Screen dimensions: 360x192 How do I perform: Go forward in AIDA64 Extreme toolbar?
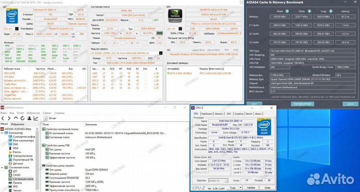point(9,118)
